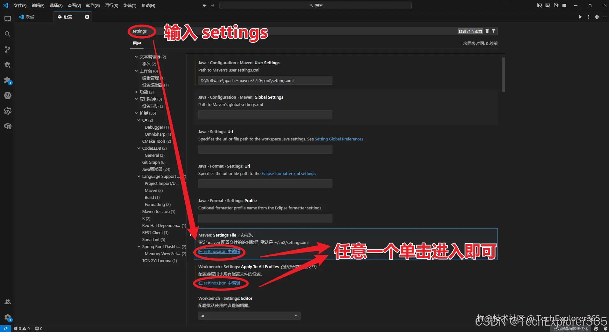Select SonarLint (5) tree item
The width and height of the screenshot is (609, 332).
coord(153,239)
